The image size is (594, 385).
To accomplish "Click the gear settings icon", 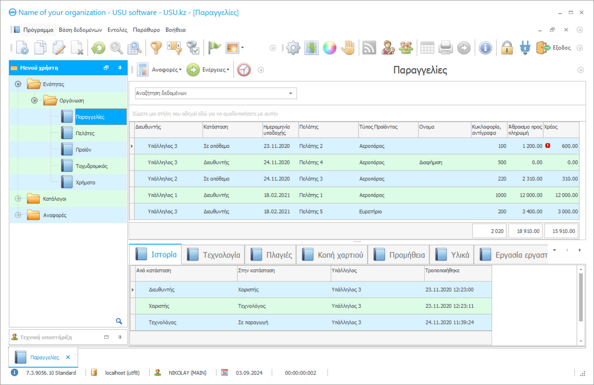I will click(293, 48).
